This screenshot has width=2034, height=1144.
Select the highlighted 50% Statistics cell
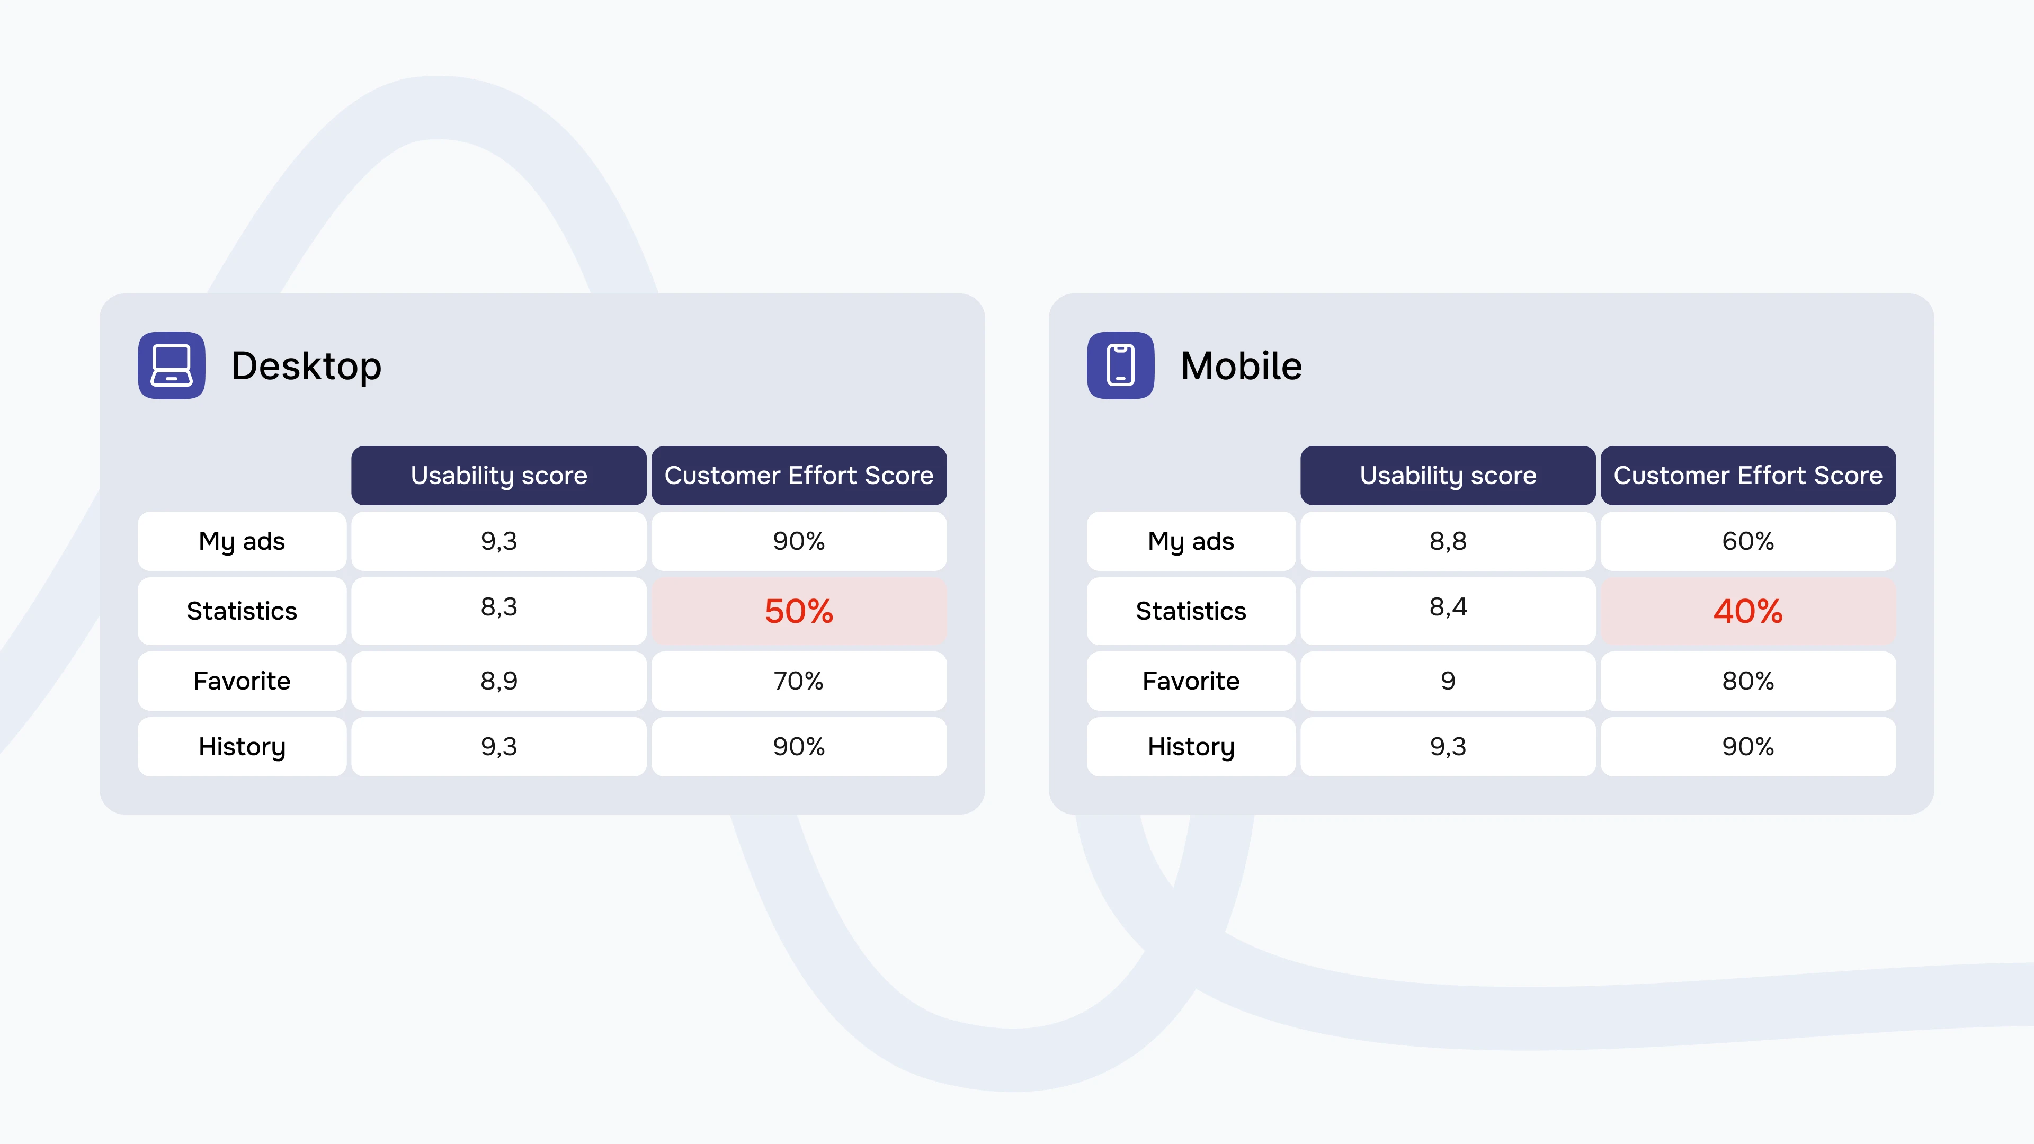click(799, 611)
